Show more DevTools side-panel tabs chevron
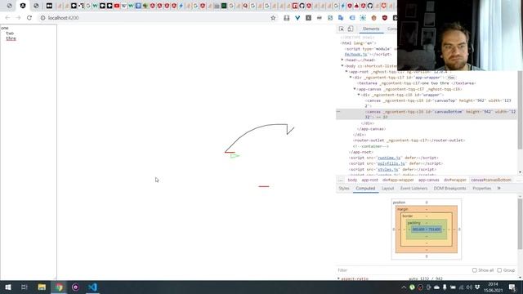Viewport: 523px width, 294px height. [x=499, y=189]
